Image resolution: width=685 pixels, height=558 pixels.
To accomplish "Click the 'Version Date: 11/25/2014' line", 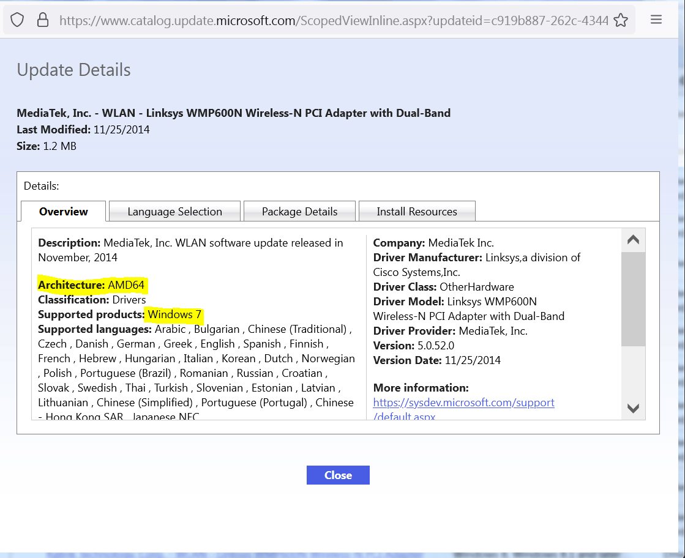I will 437,360.
